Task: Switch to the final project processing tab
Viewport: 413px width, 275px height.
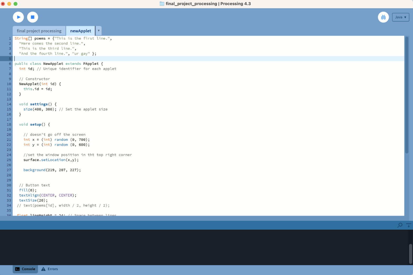Action: coord(39,31)
